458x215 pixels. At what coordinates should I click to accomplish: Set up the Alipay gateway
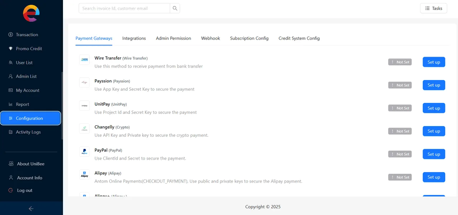coord(434,177)
